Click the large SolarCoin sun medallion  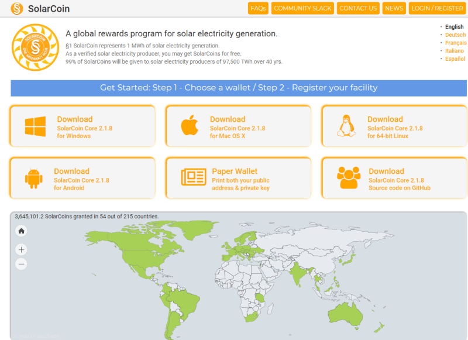[x=35, y=47]
